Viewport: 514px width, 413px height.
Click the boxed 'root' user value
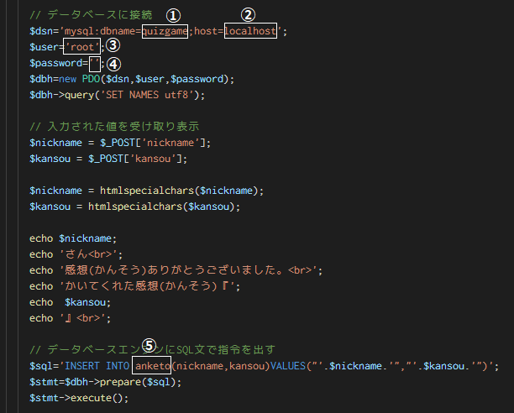(x=81, y=46)
